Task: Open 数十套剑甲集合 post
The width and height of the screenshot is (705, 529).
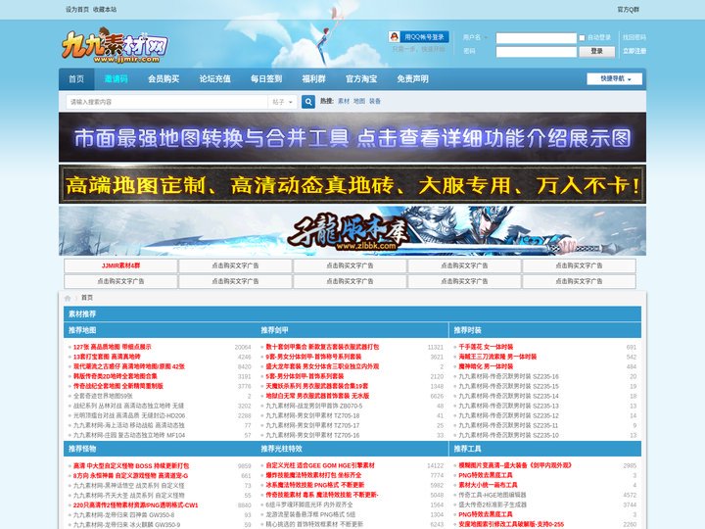Action: point(322,347)
